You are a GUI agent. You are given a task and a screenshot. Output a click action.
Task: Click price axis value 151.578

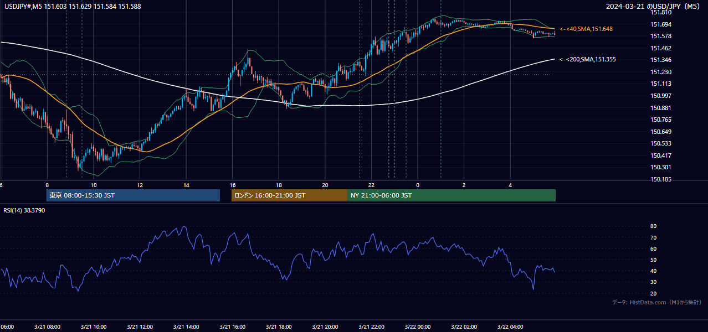661,37
